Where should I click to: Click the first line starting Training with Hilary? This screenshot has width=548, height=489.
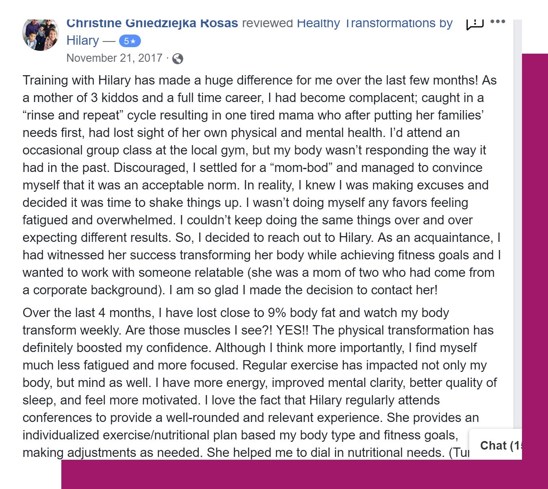[x=260, y=80]
